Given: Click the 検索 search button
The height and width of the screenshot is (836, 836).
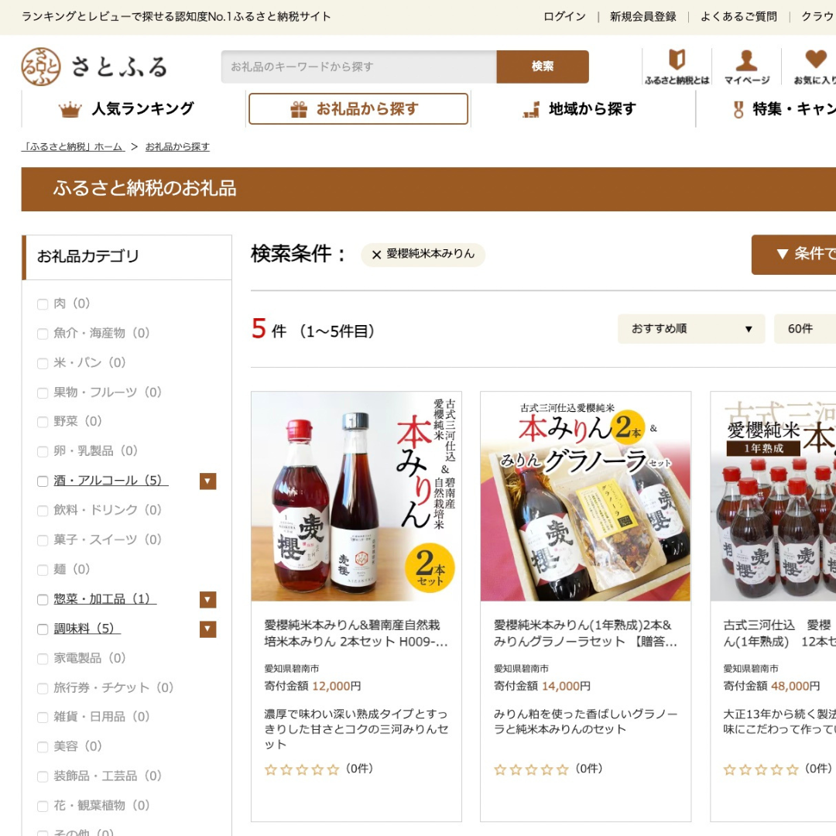Looking at the screenshot, I should (x=543, y=67).
